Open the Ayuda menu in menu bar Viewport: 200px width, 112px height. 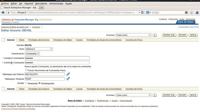click(68, 3)
